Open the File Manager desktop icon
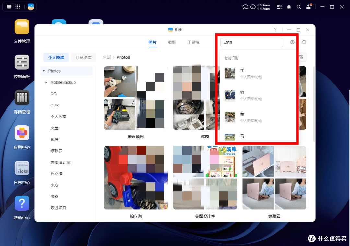The height and width of the screenshot is (246, 350). pyautogui.click(x=22, y=27)
